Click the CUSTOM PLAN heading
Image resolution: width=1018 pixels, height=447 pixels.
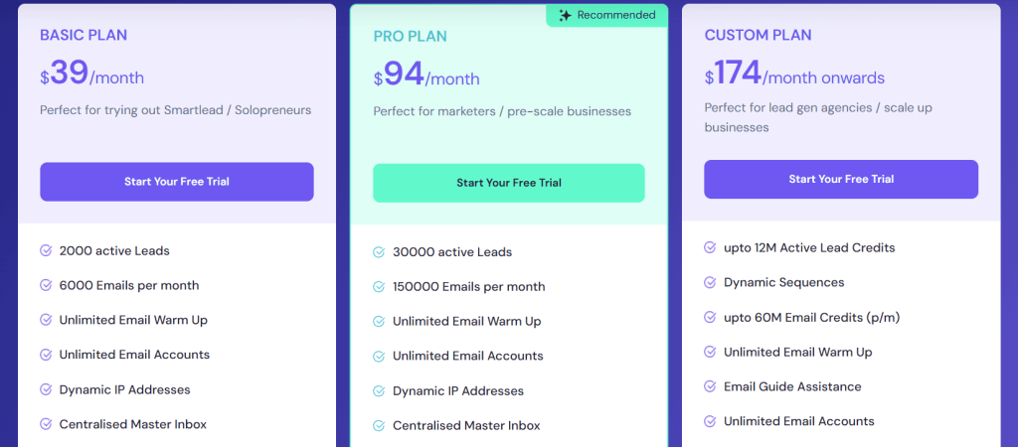[758, 36]
